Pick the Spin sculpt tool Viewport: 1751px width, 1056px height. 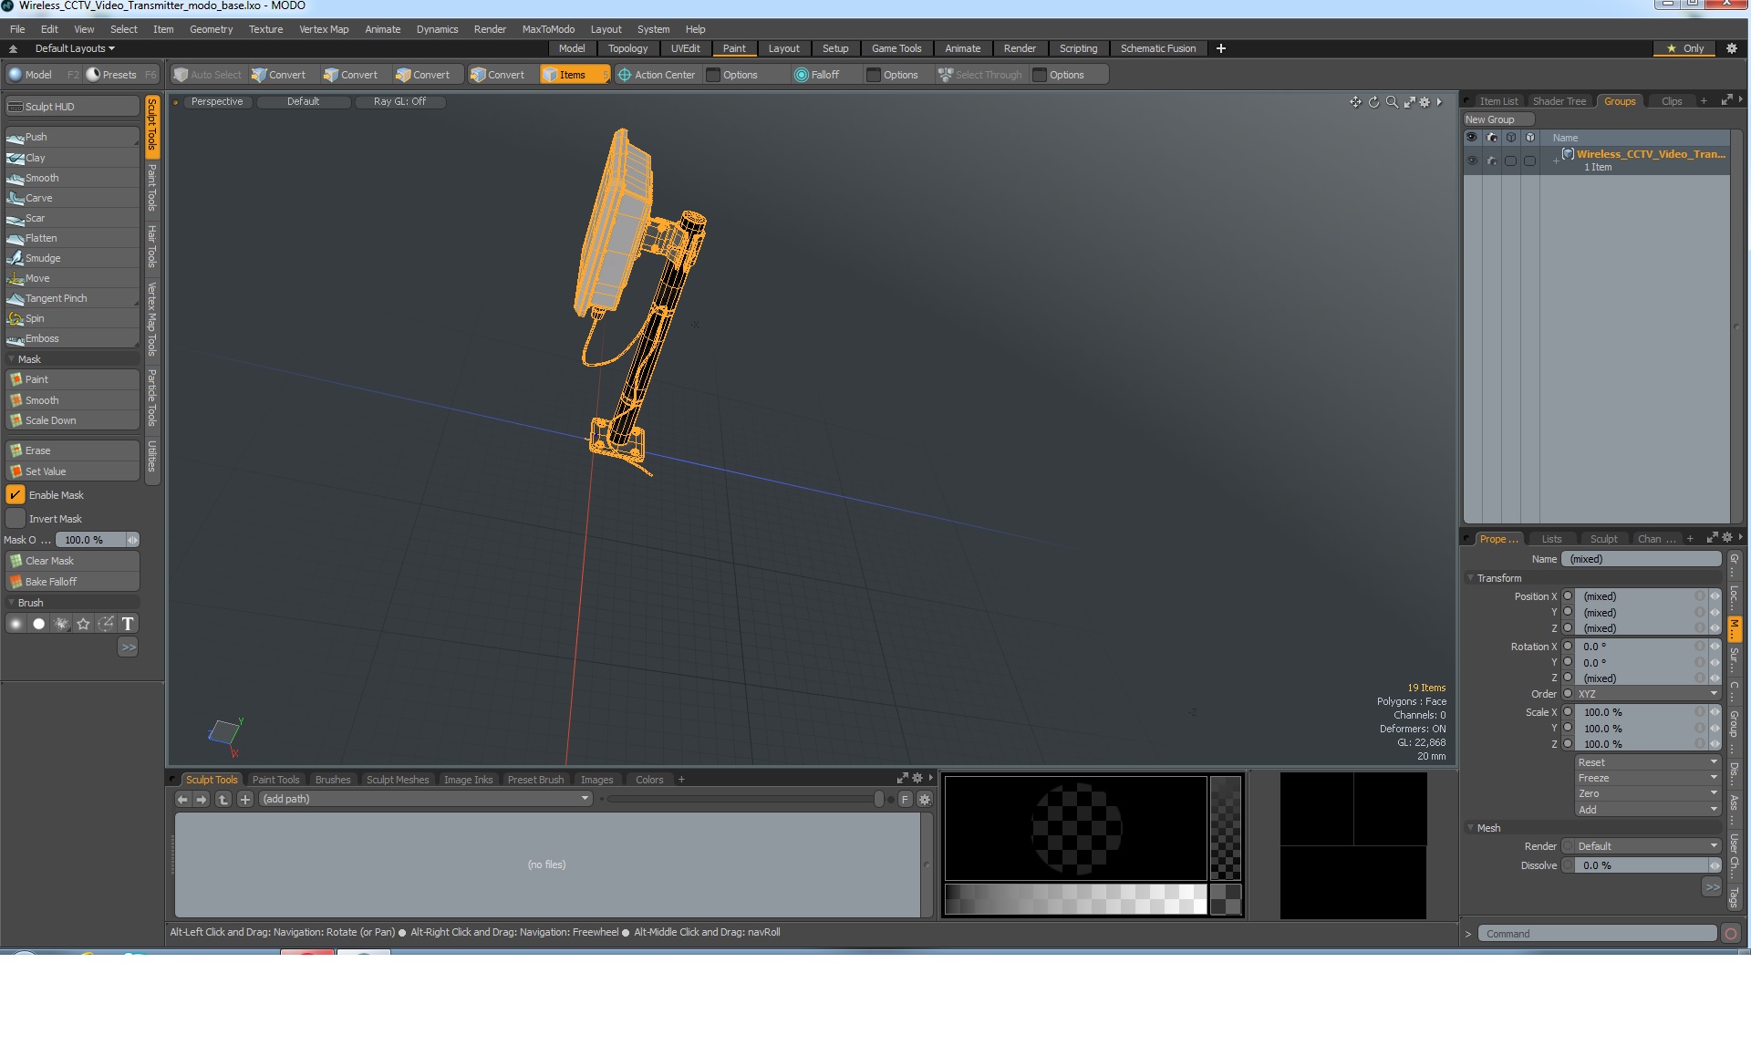point(35,318)
